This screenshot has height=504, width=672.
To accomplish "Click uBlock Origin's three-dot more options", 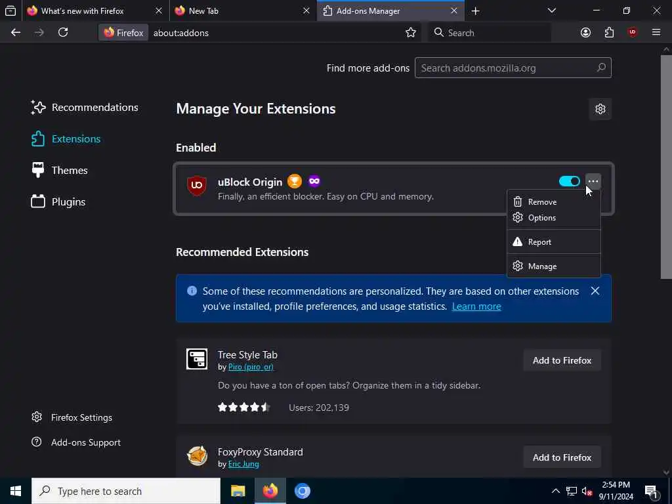I will [593, 181].
